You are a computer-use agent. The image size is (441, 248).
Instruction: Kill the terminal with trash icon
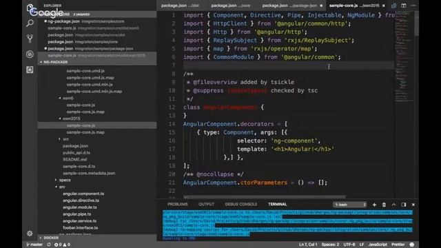[x=384, y=205]
